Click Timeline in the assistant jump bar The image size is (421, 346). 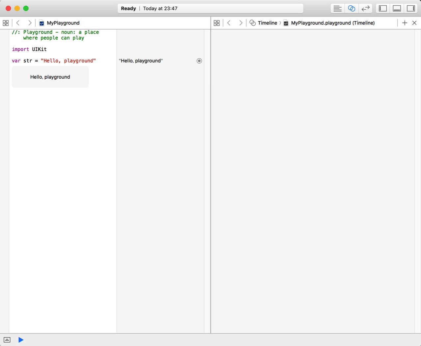(267, 23)
